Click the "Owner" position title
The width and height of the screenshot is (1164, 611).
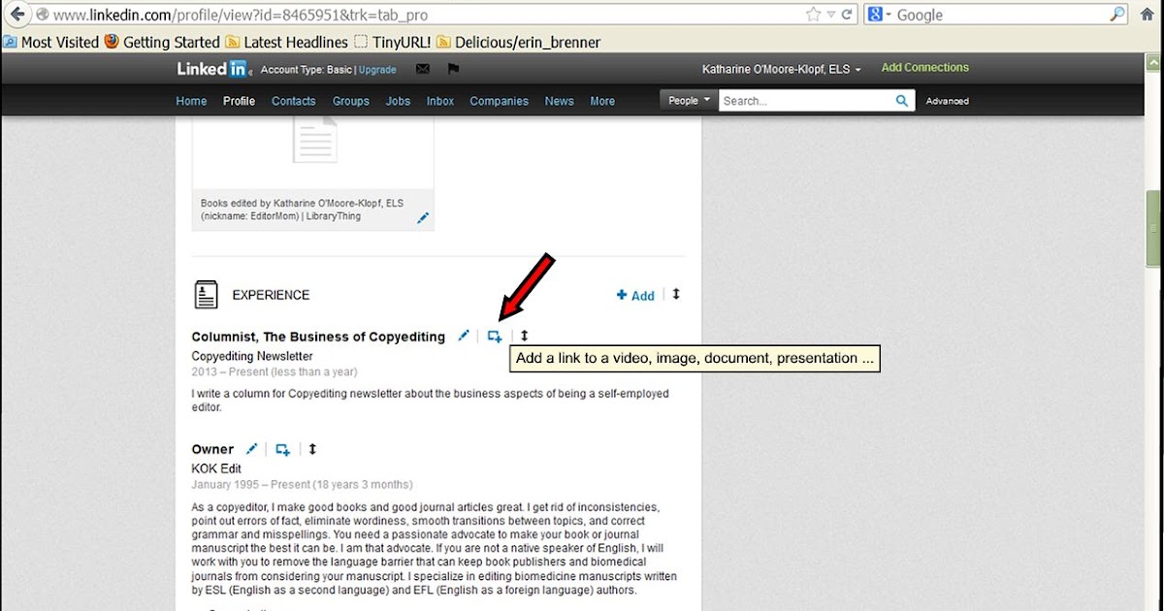[x=212, y=449]
